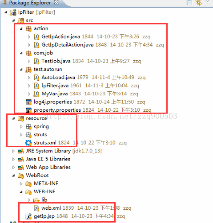
Task: Expand MyVar.java node
Action: [x=29, y=94]
